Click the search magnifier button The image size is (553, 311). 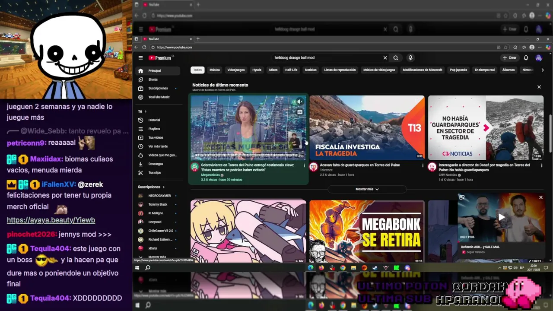click(x=396, y=58)
